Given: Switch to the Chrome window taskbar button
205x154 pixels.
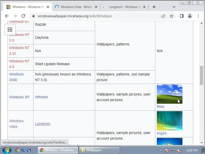Looking at the screenshot, I should coord(58,150).
